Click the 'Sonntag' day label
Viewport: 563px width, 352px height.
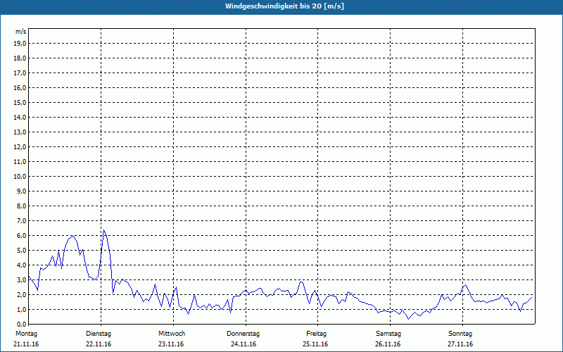[x=460, y=334]
